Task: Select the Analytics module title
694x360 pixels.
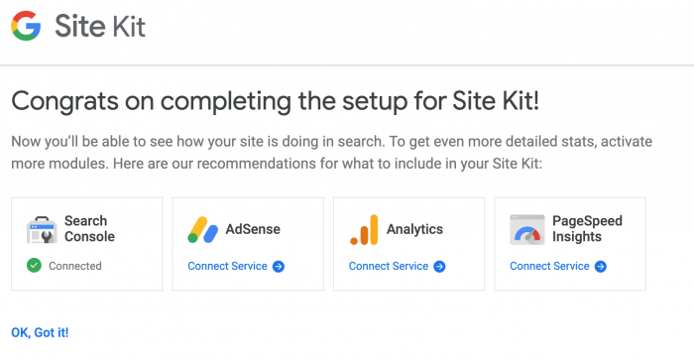Action: pos(414,229)
